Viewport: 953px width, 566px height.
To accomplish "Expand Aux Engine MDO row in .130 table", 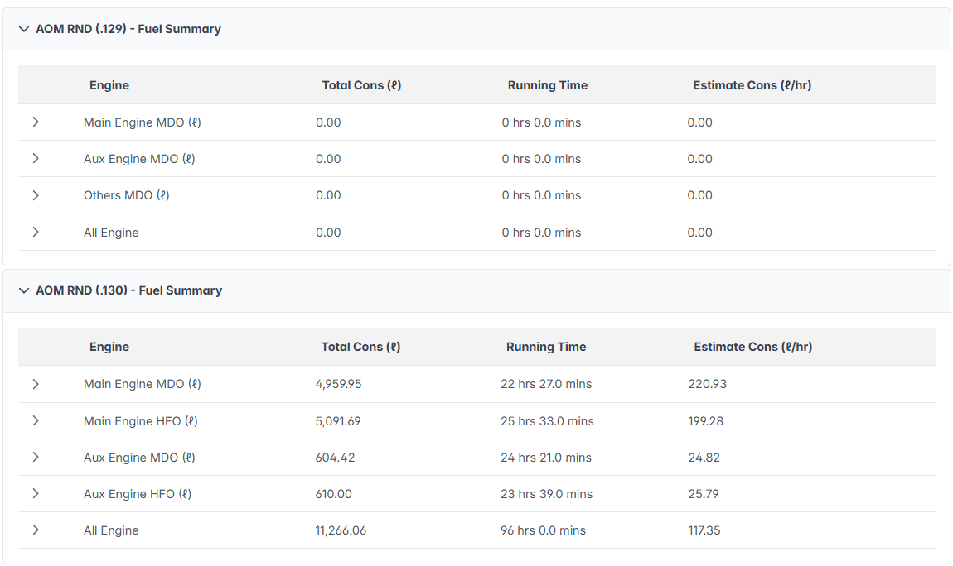I will pos(36,458).
